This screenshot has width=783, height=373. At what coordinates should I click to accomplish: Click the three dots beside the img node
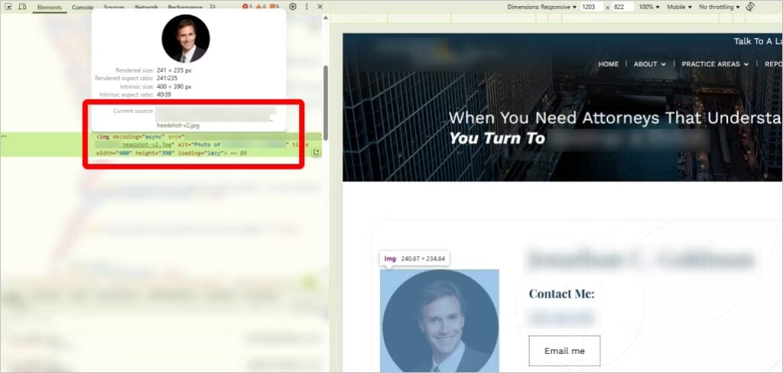pyautogui.click(x=4, y=136)
